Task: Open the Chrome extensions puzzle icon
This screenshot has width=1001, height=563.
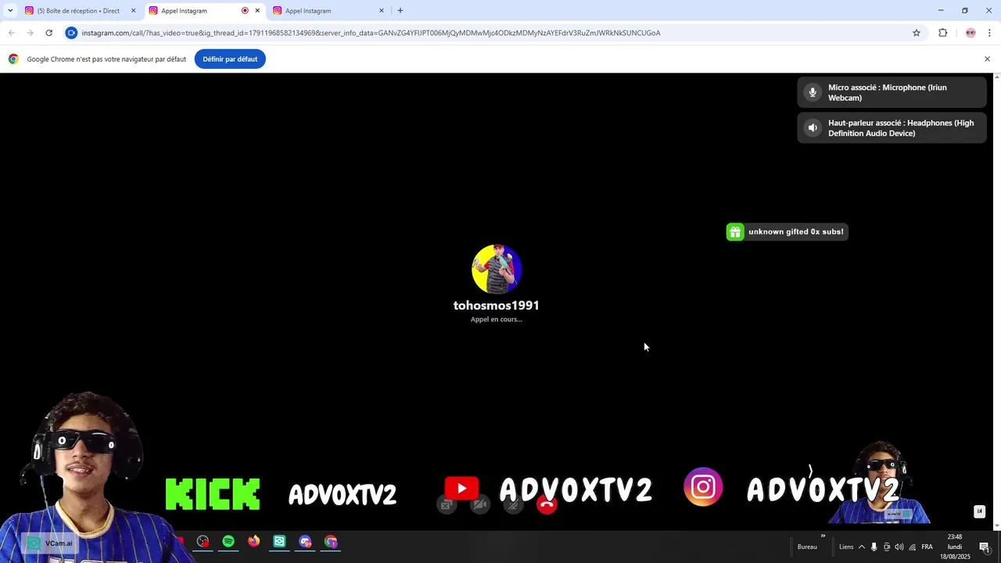Action: (x=942, y=33)
